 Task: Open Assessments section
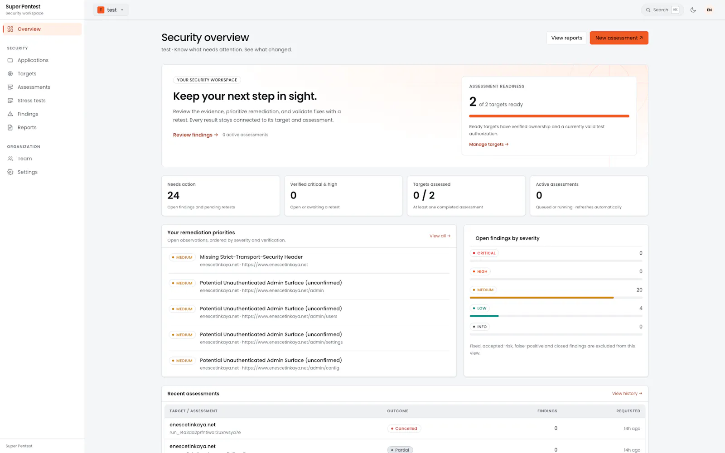[42, 87]
